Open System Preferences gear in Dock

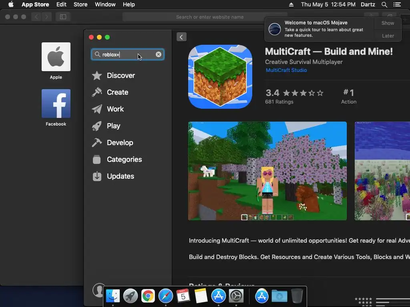[236, 296]
